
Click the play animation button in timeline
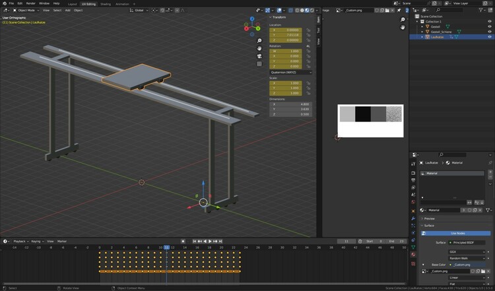click(210, 242)
